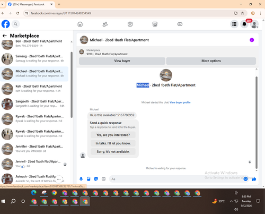Close the Messenger | Facebook tab
The width and height of the screenshot is (265, 214).
click(x=51, y=4)
